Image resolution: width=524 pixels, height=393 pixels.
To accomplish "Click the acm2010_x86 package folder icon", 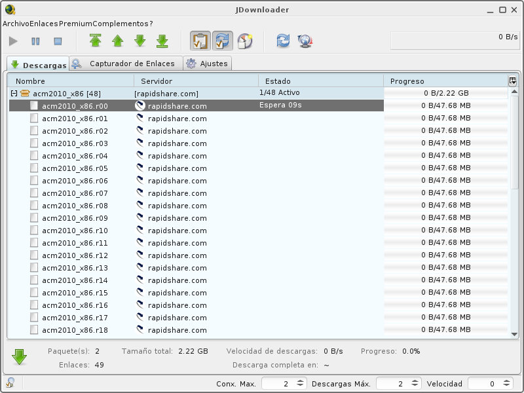I will 25,93.
